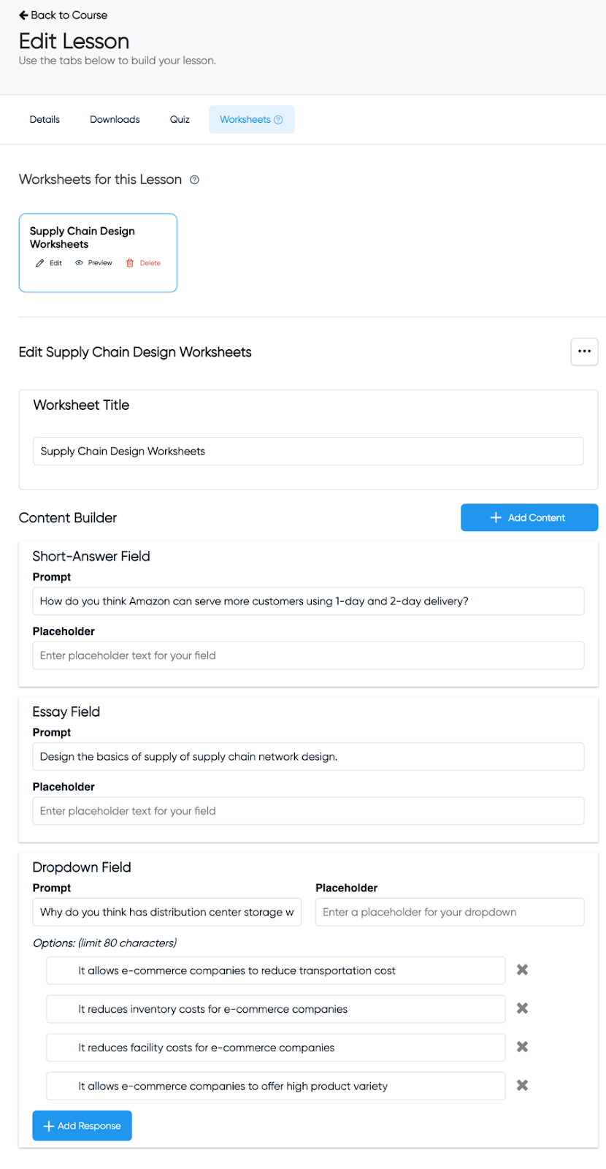Click help icon beside Worksheets tab label
Screen dimensions: 606x1169
pyautogui.click(x=278, y=120)
